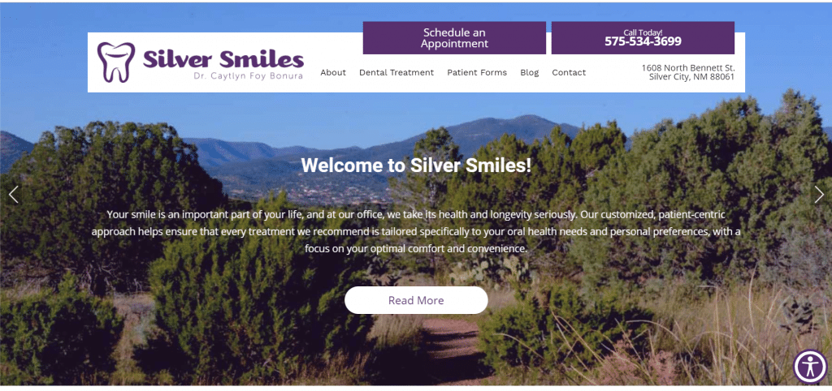Advance to next slide with right arrow

(819, 195)
